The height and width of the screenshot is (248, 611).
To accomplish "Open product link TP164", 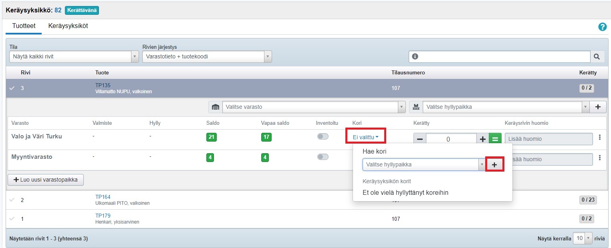I will tap(103, 197).
